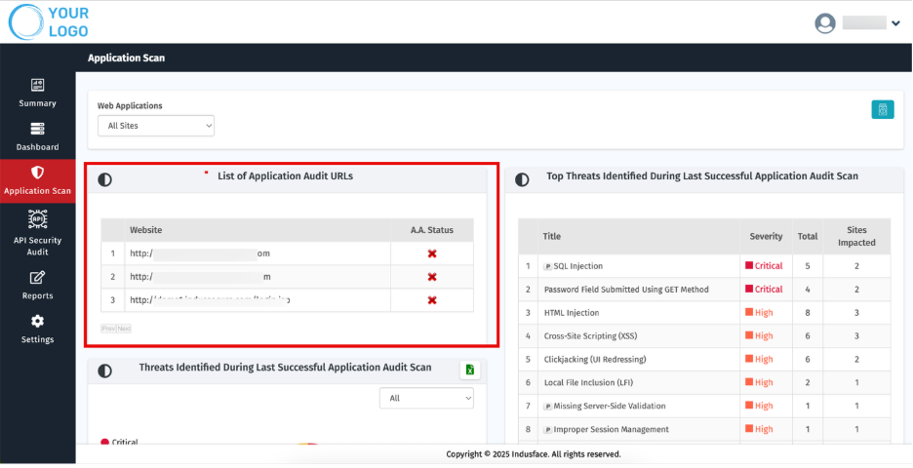This screenshot has height=468, width=913.
Task: Open the Reports edit icon
Action: [37, 277]
